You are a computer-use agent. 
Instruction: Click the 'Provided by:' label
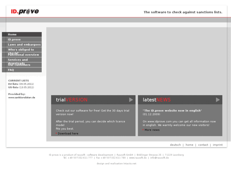(17, 94)
